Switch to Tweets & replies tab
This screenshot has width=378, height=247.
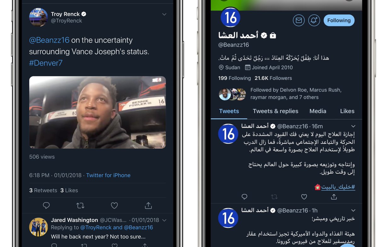(276, 111)
